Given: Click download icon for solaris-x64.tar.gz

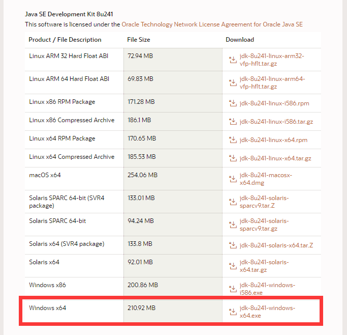Looking at the screenshot, I should tap(233, 266).
